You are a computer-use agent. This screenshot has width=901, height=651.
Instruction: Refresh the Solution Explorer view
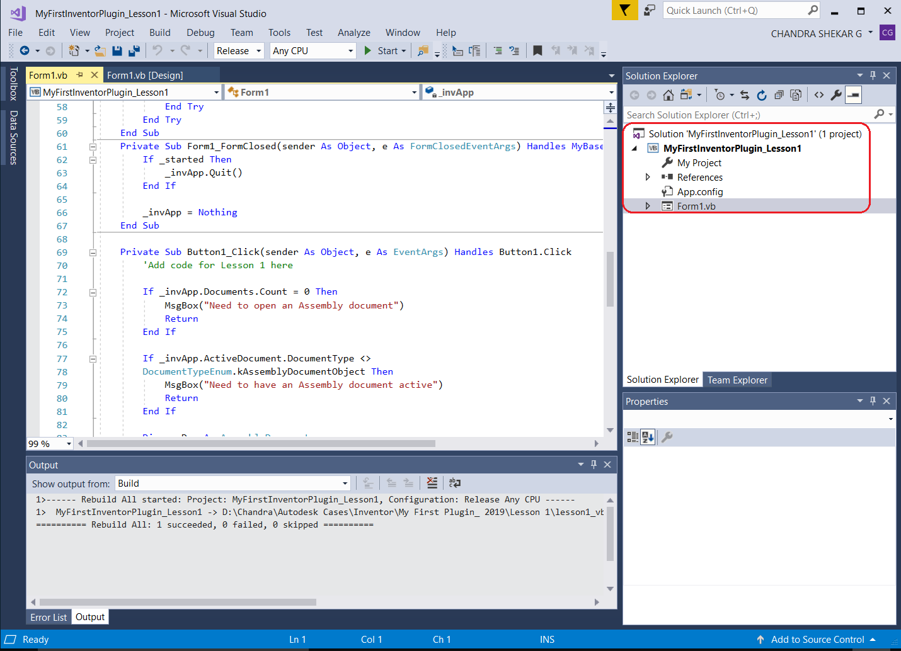762,95
